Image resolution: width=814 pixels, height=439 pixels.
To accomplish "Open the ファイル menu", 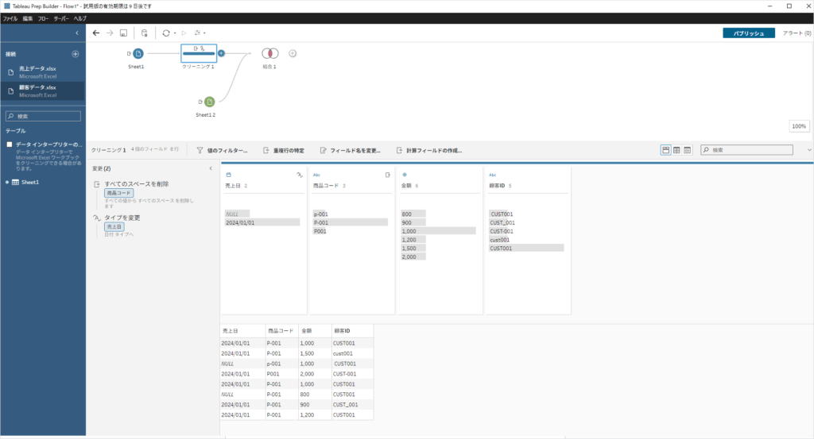I will click(10, 17).
